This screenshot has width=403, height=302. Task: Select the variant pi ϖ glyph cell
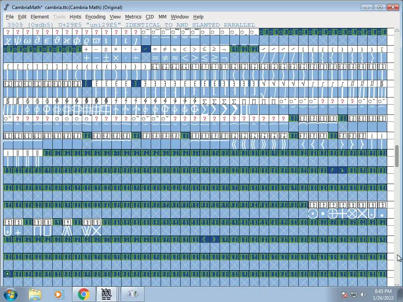tap(96, 41)
